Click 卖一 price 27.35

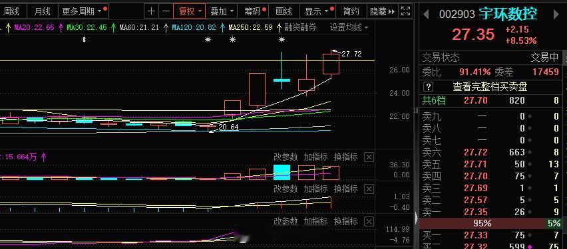(476, 212)
